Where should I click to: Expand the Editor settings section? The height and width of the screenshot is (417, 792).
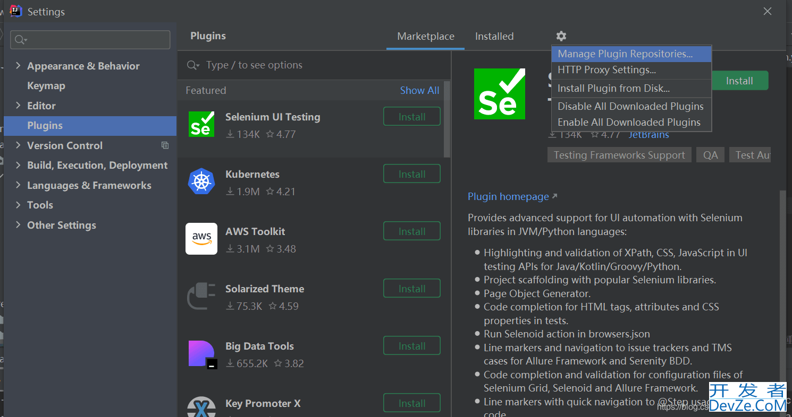pos(18,106)
